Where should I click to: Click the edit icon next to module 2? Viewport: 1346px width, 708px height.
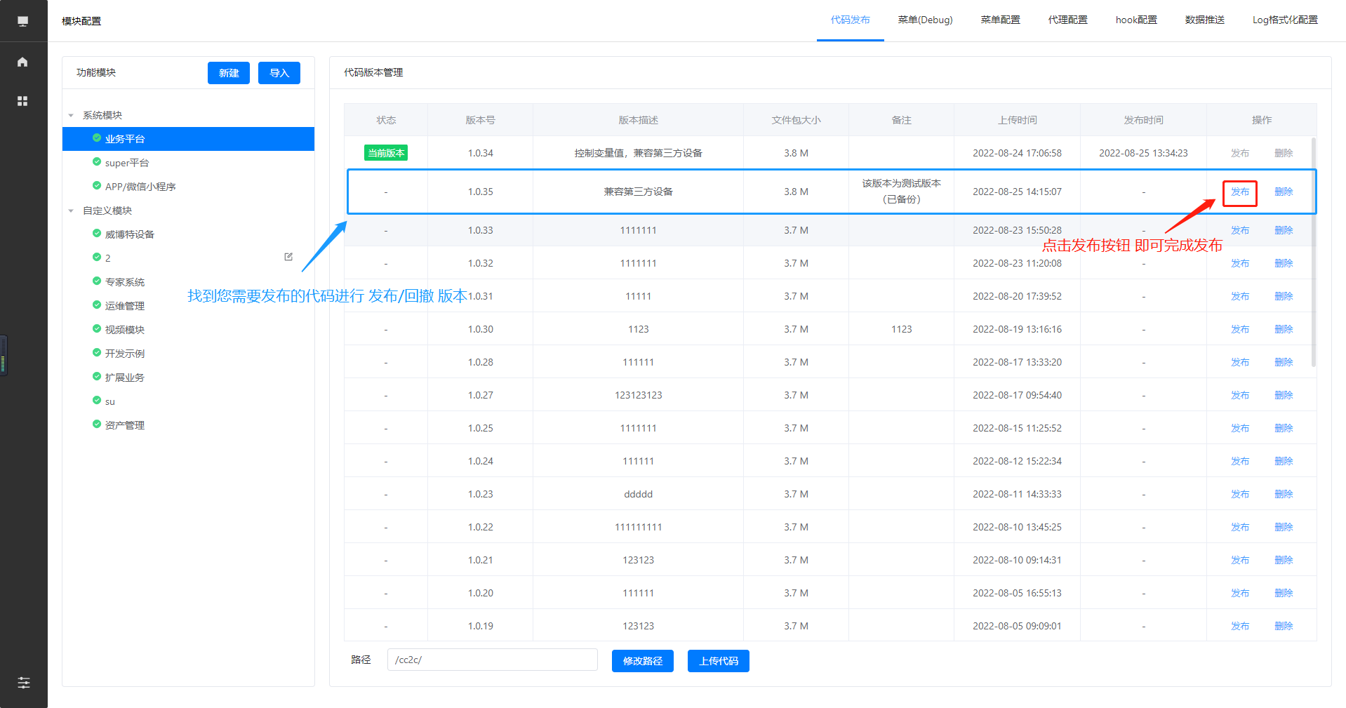pos(288,257)
